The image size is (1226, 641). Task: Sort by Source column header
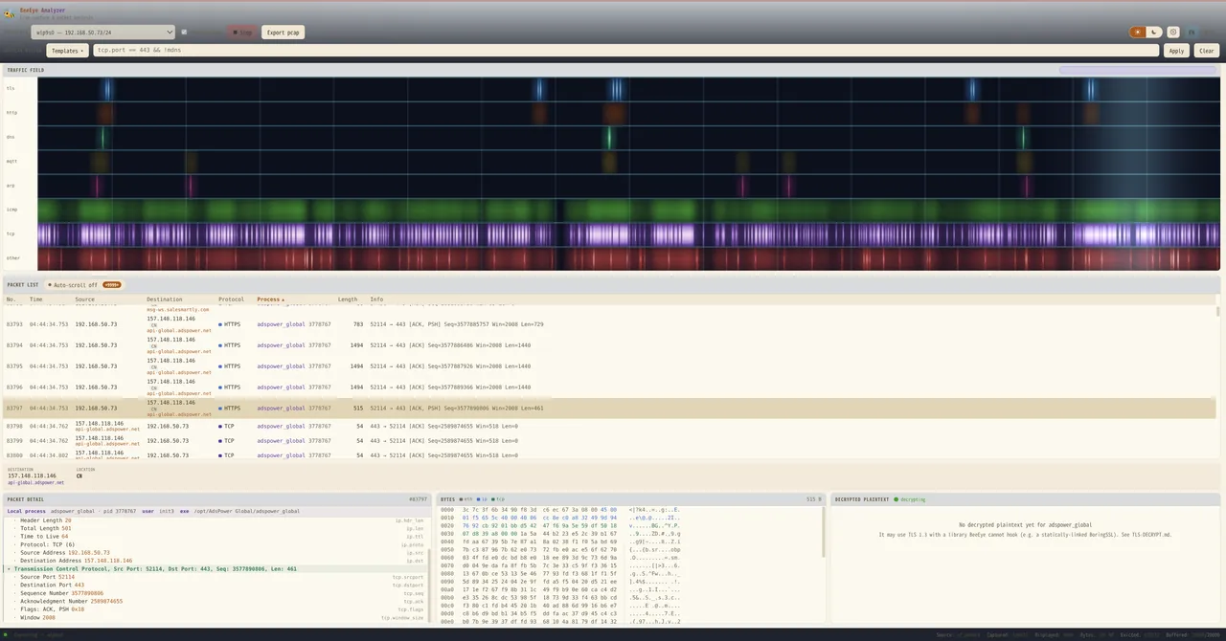click(85, 299)
